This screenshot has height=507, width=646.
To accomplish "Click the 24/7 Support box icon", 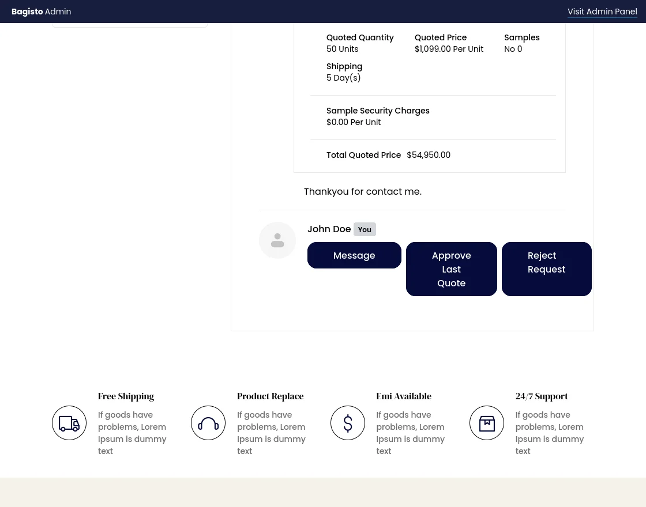I will (487, 423).
